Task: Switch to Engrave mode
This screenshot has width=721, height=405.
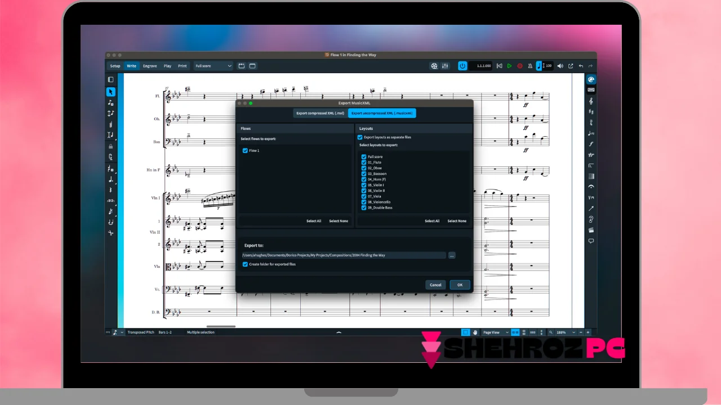Action: click(x=150, y=66)
